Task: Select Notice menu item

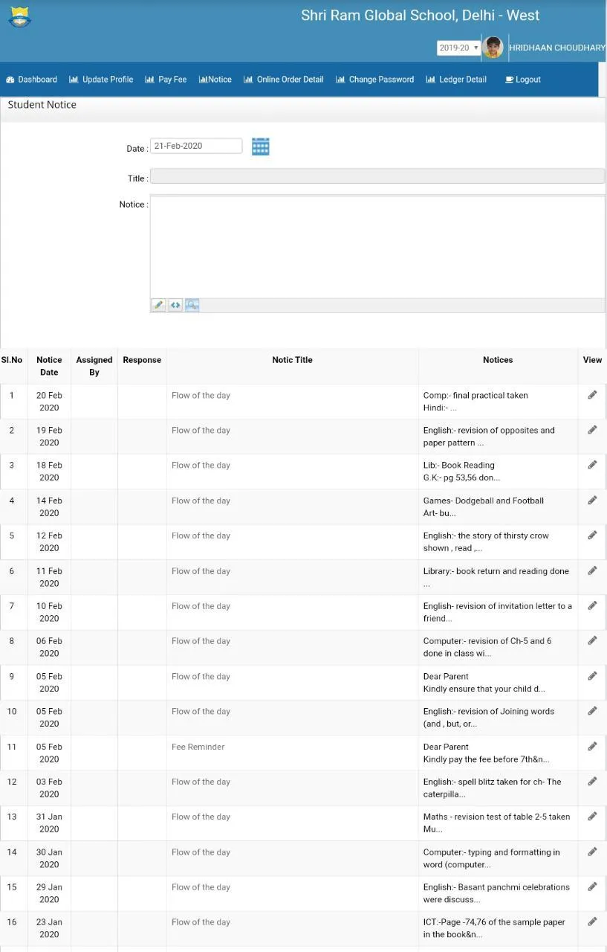Action: [x=215, y=80]
